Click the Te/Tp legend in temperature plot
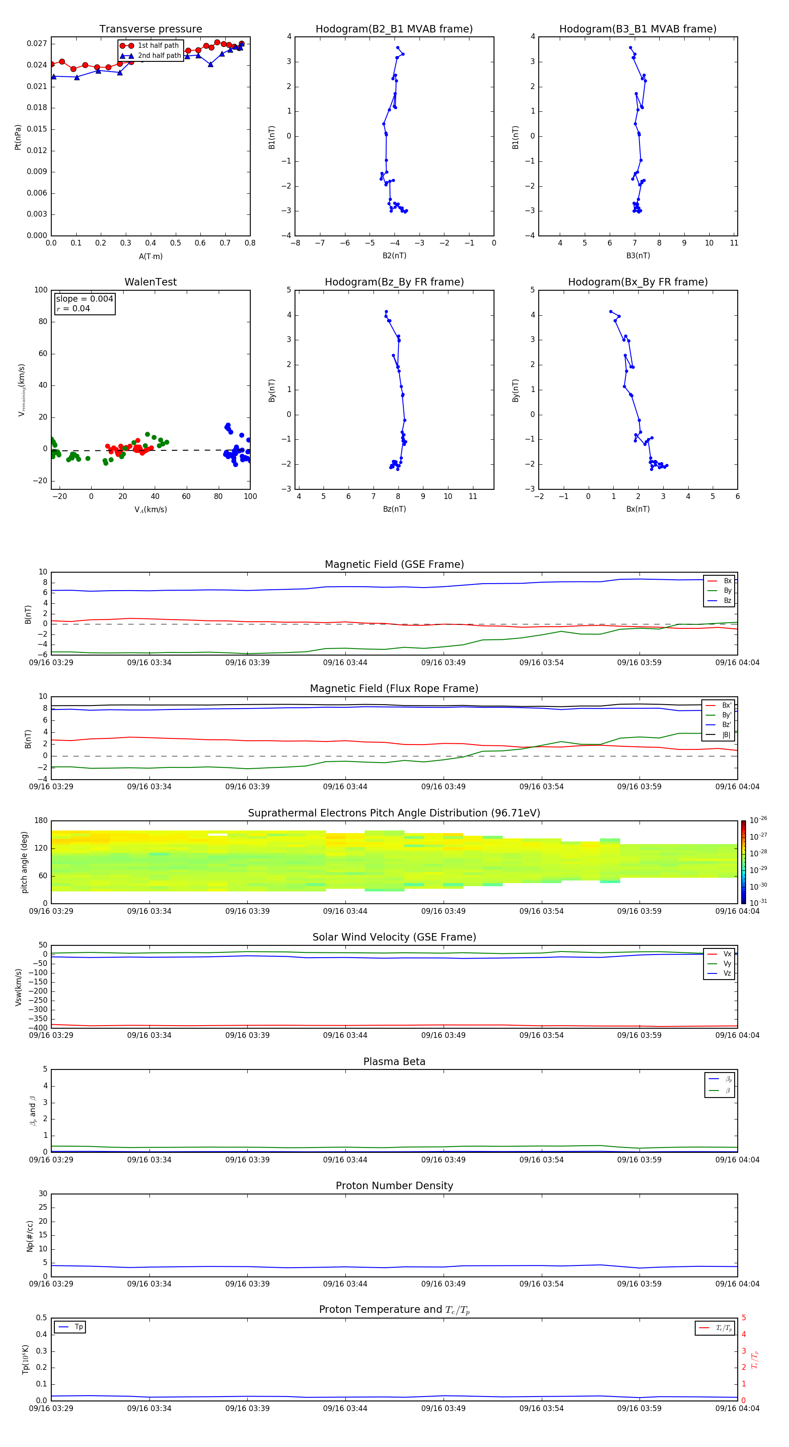The image size is (789, 1447). click(x=715, y=1328)
